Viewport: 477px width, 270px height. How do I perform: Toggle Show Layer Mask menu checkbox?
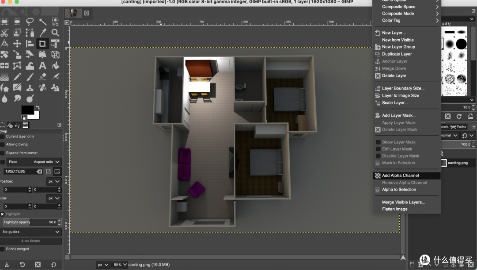click(378, 142)
